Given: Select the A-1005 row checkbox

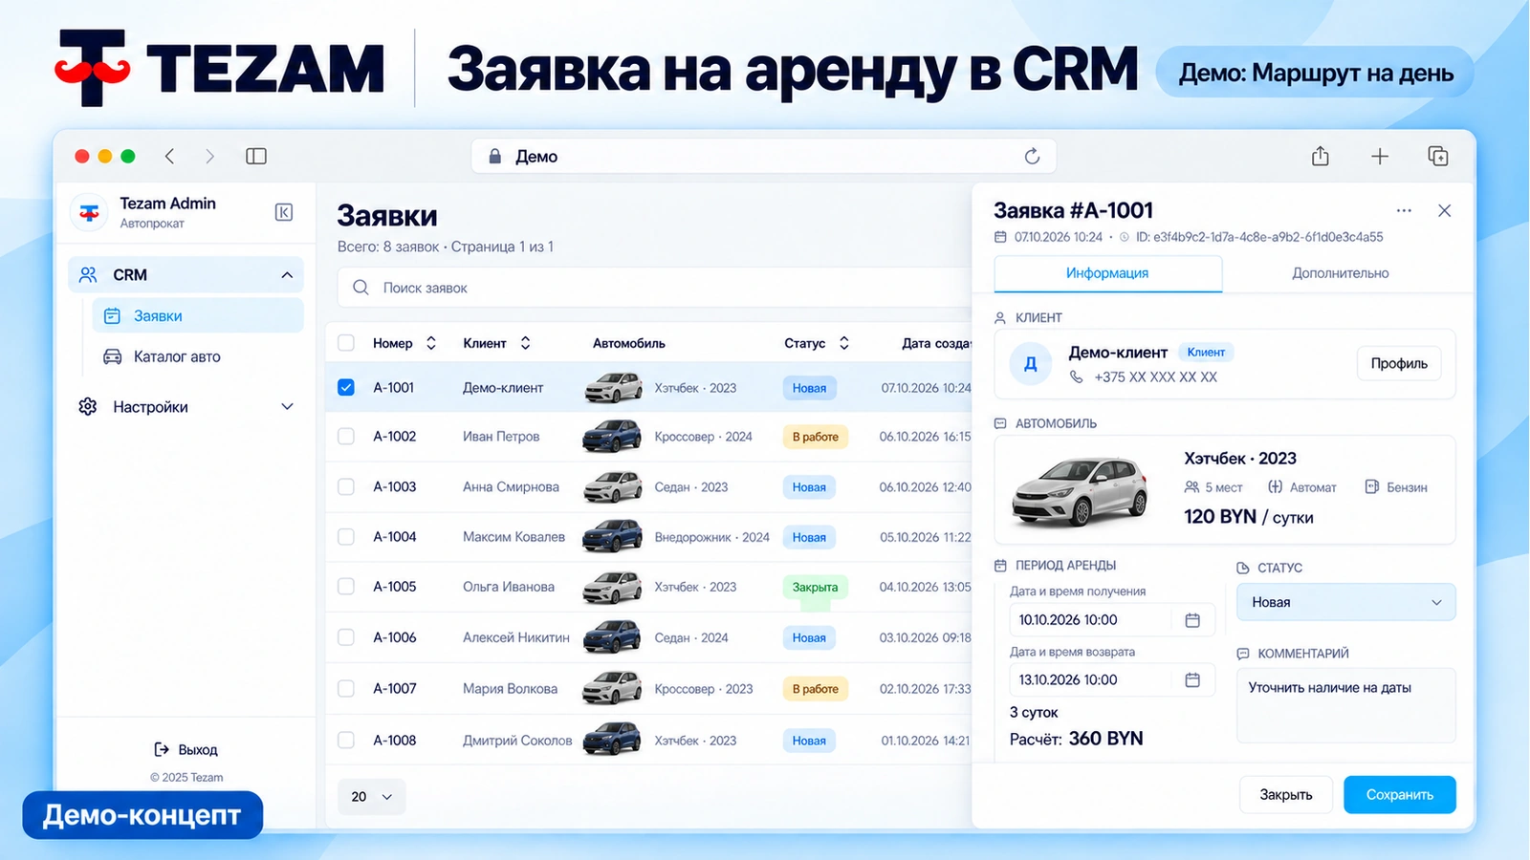Looking at the screenshot, I should (346, 587).
